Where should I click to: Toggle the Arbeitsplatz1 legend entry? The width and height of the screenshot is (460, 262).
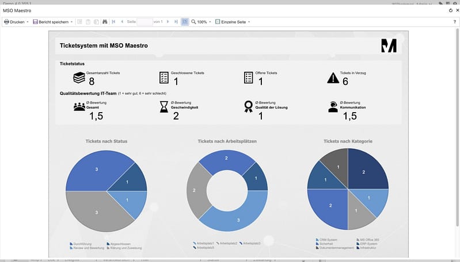coord(204,243)
